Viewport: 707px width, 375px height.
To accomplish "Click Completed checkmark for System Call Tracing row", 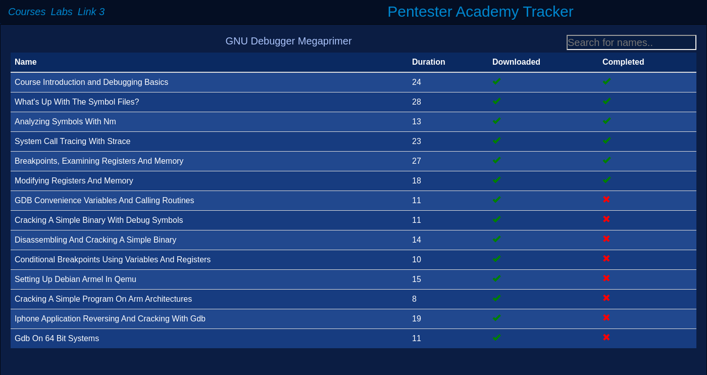I will pyautogui.click(x=607, y=140).
